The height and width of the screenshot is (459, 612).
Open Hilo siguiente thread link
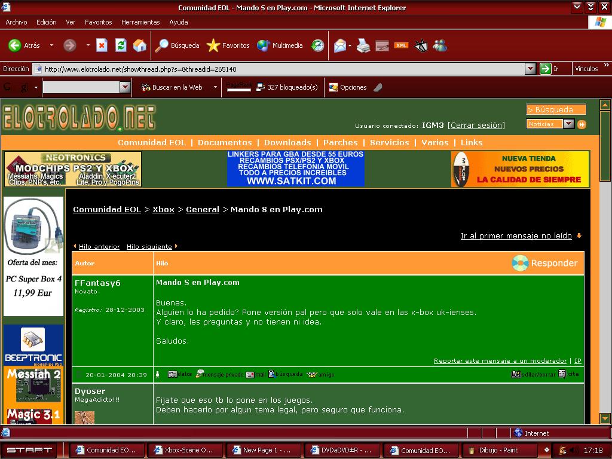click(x=149, y=247)
